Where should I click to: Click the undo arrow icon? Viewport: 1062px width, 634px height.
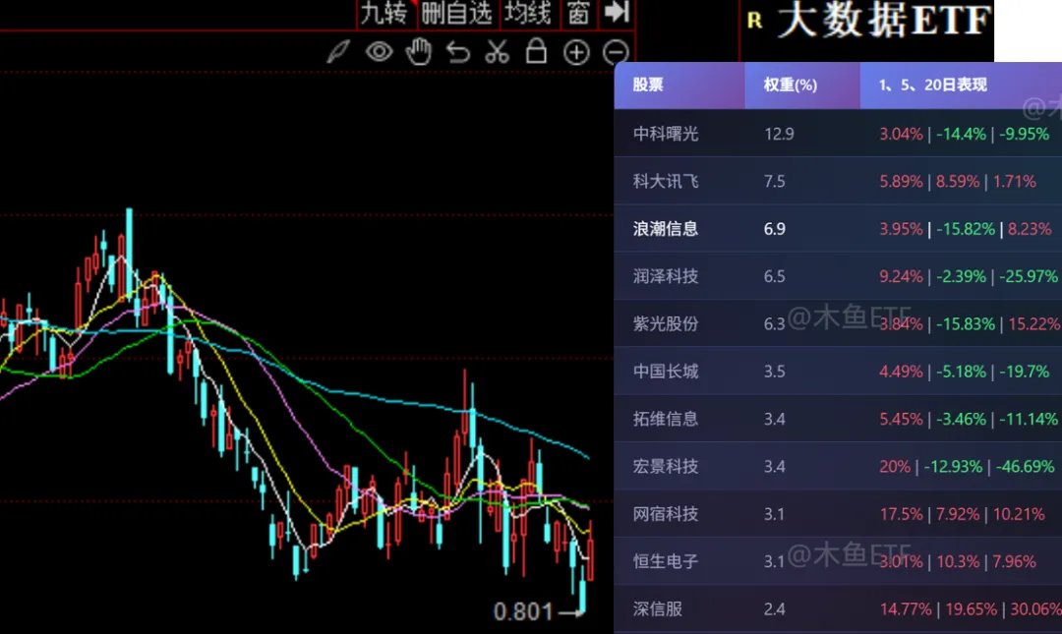point(458,52)
